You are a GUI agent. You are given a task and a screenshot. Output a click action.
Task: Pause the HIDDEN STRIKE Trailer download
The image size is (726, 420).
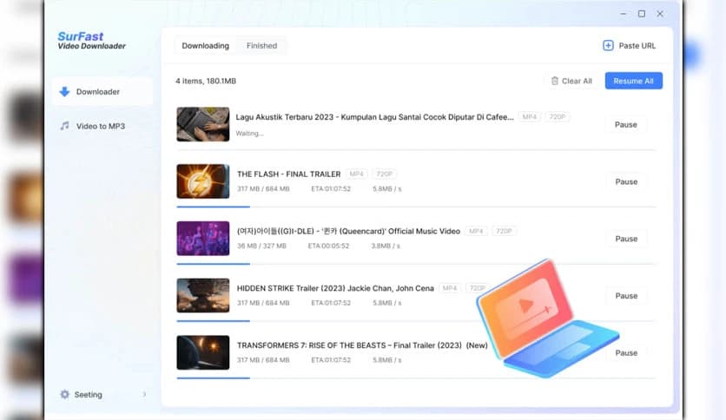click(x=626, y=296)
